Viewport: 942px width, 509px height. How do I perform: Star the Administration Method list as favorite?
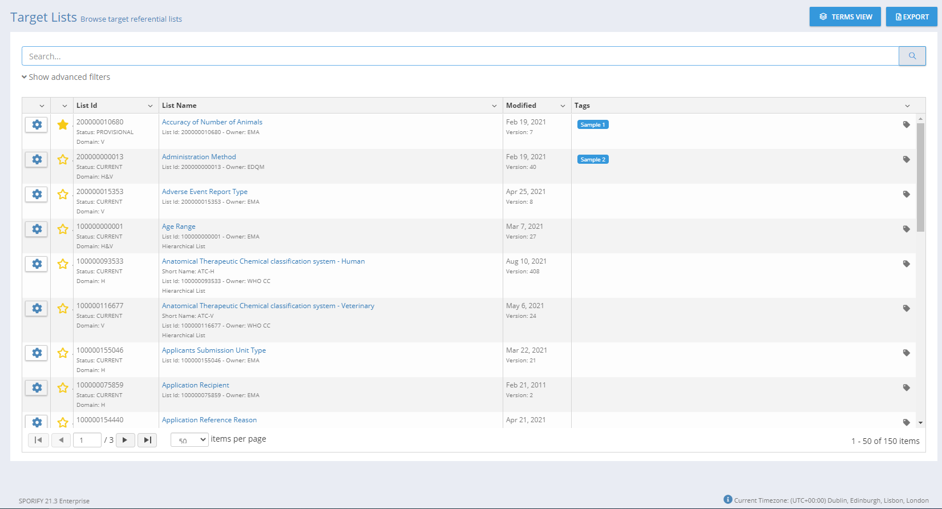[x=63, y=160]
